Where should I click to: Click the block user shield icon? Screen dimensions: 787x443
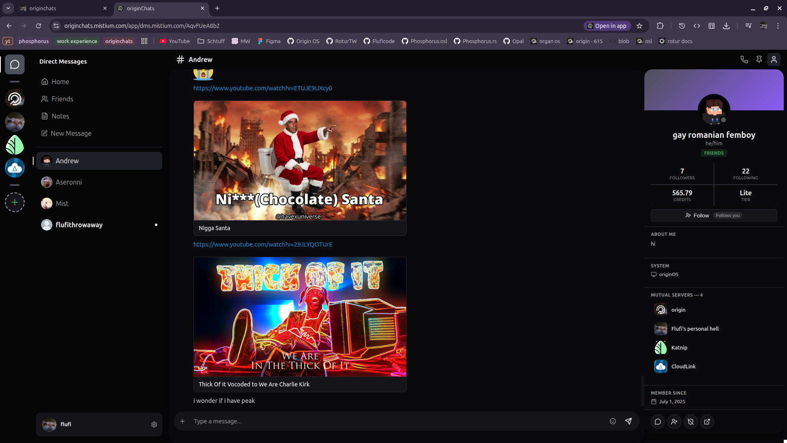click(x=691, y=422)
